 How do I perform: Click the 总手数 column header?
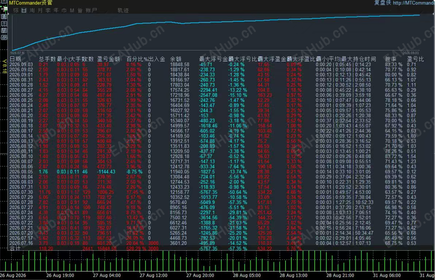tap(47, 59)
